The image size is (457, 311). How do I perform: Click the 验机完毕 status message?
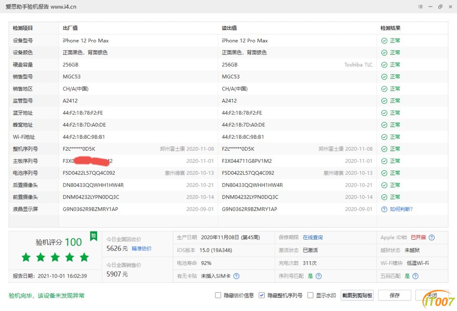click(47, 295)
